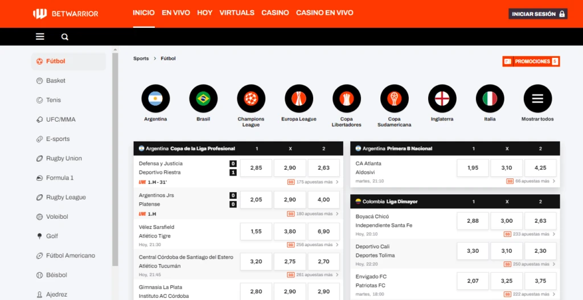Image resolution: width=583 pixels, height=300 pixels.
Task: Click the PROMOCIONES button
Action: pos(531,61)
